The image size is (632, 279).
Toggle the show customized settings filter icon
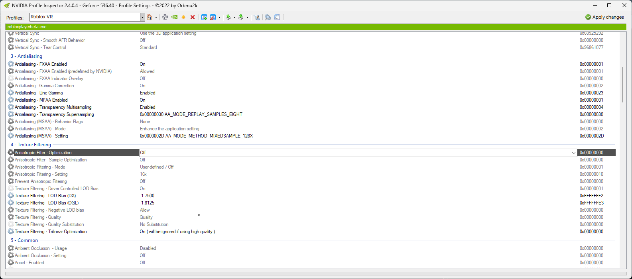[257, 17]
